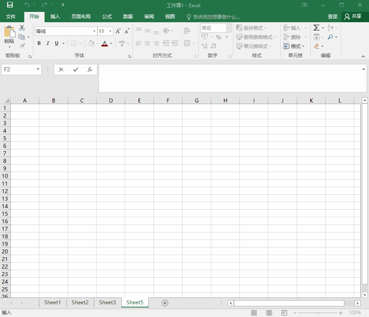369x317 pixels.
Task: Click the Sort and Filter A-Z icon
Action: pyautogui.click(x=330, y=28)
